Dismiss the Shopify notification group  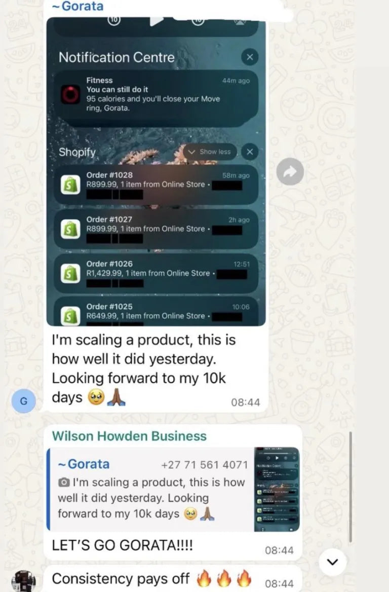click(250, 152)
